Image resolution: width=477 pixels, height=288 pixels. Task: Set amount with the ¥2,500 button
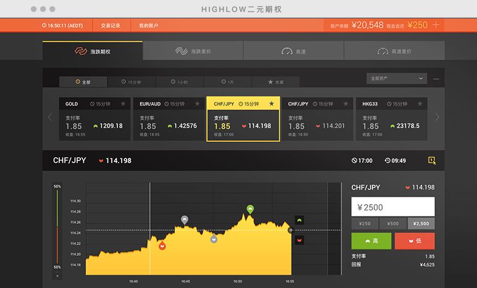pos(421,224)
